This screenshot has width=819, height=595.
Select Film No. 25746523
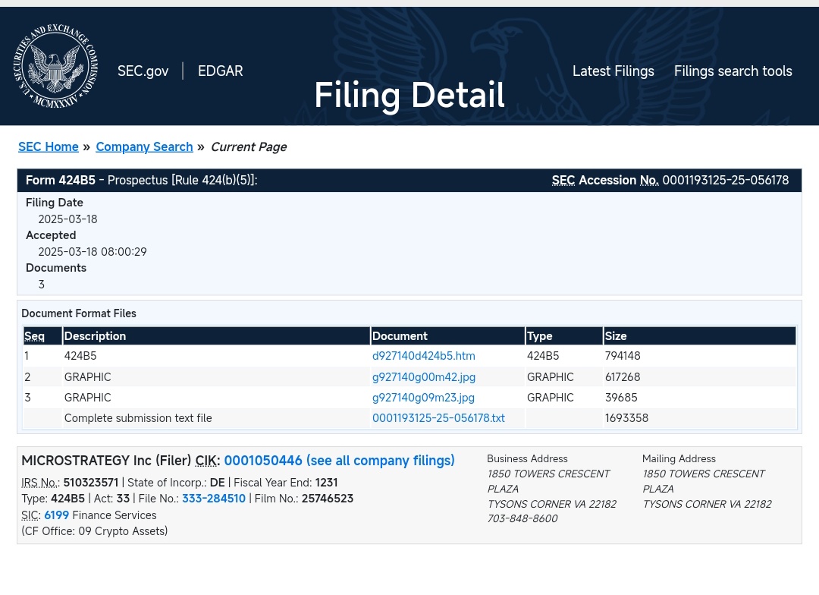point(328,499)
